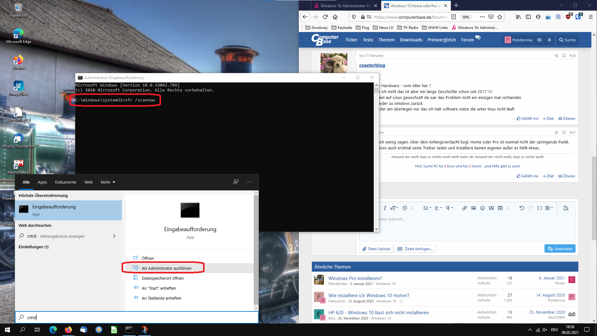Switch to Apps search tab
Viewport: 597px width, 336px height.
(x=42, y=182)
